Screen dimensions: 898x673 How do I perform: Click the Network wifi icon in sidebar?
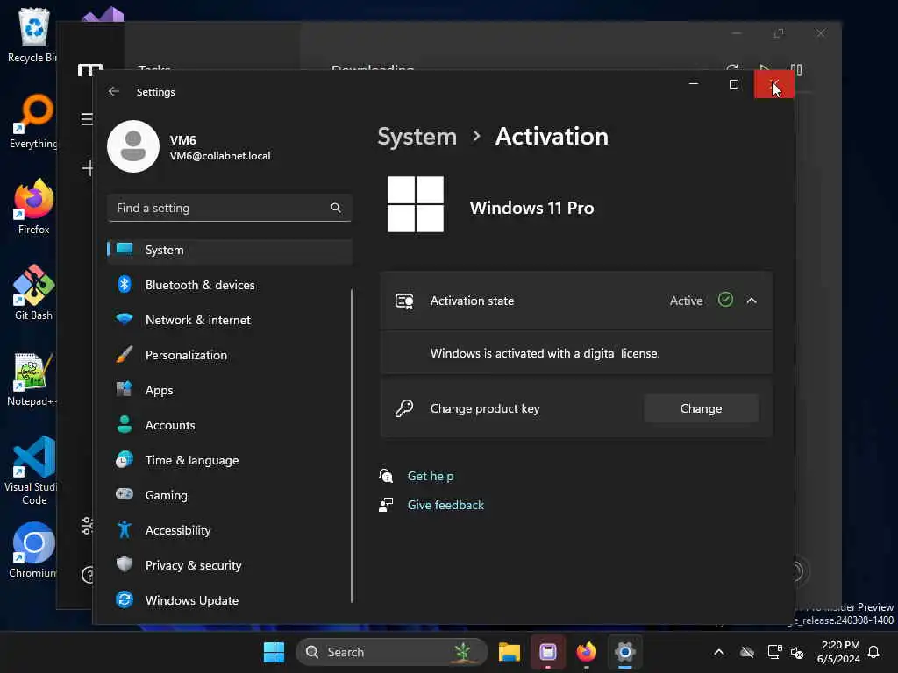coord(125,319)
